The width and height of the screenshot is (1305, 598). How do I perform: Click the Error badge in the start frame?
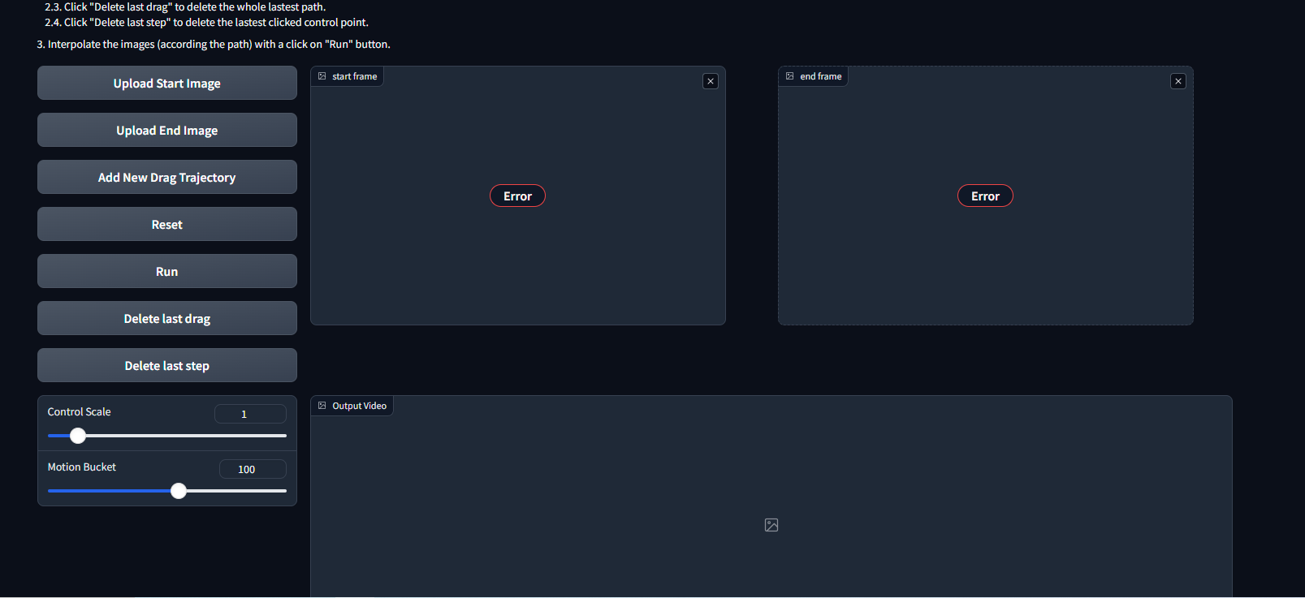(517, 196)
